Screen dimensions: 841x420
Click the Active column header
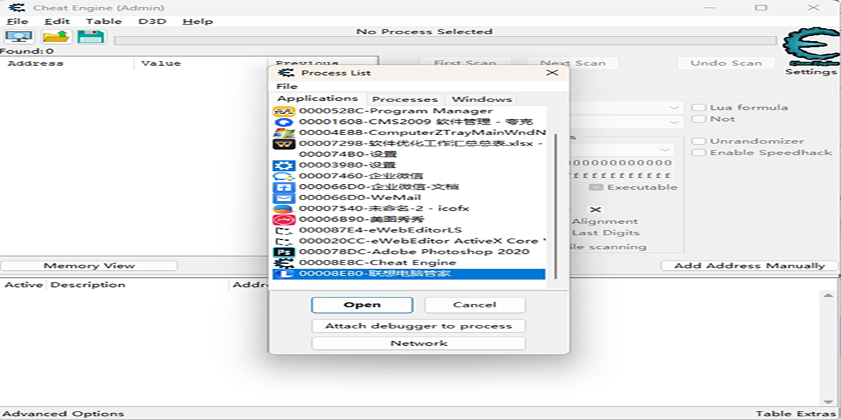(x=24, y=285)
